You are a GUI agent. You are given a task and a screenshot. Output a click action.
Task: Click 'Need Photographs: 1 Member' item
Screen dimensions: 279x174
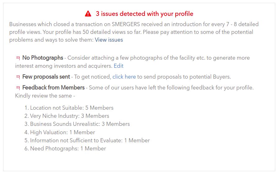[x=65, y=149]
